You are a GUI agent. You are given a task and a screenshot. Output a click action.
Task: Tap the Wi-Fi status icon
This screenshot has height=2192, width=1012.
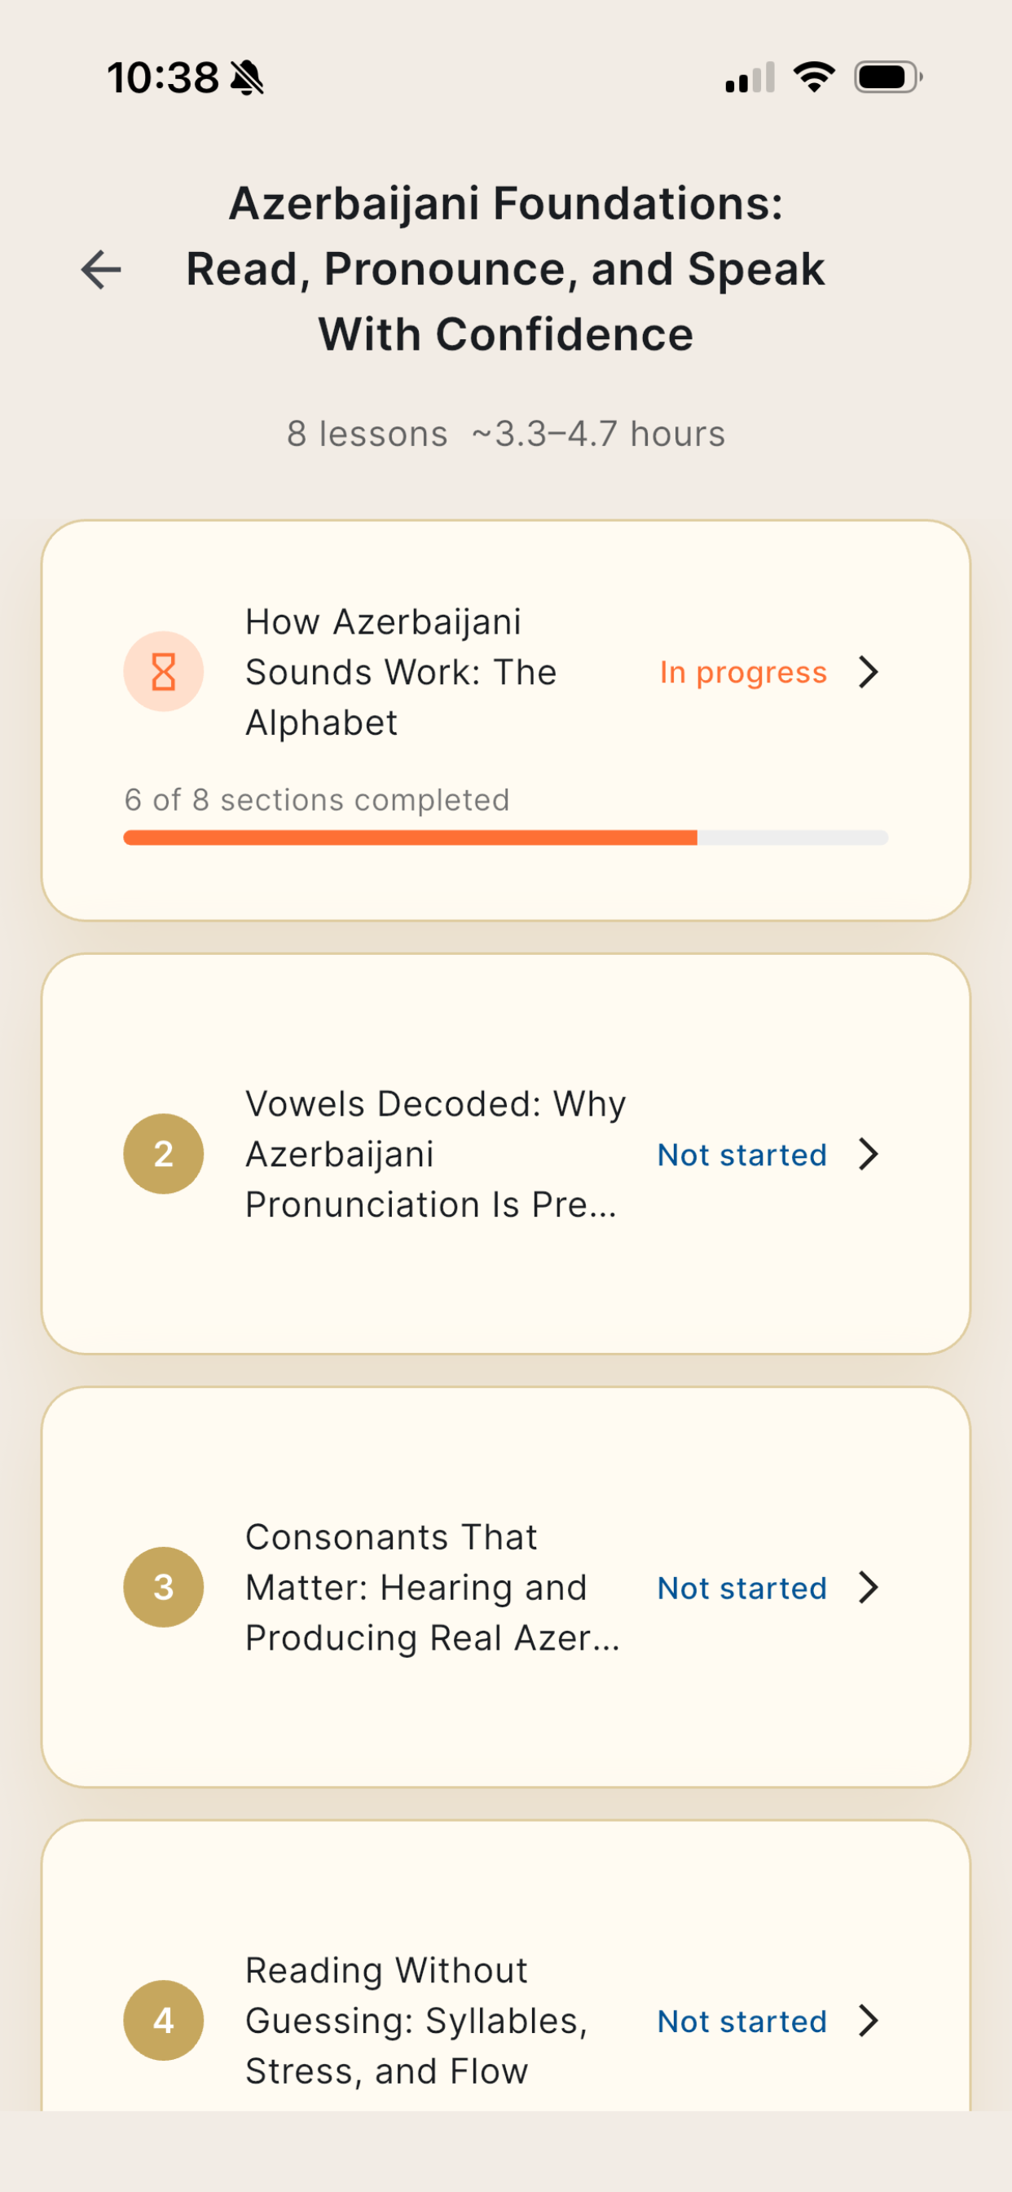click(x=814, y=77)
